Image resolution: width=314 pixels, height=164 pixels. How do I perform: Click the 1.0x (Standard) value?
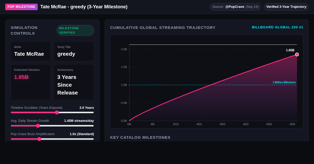[82, 134]
